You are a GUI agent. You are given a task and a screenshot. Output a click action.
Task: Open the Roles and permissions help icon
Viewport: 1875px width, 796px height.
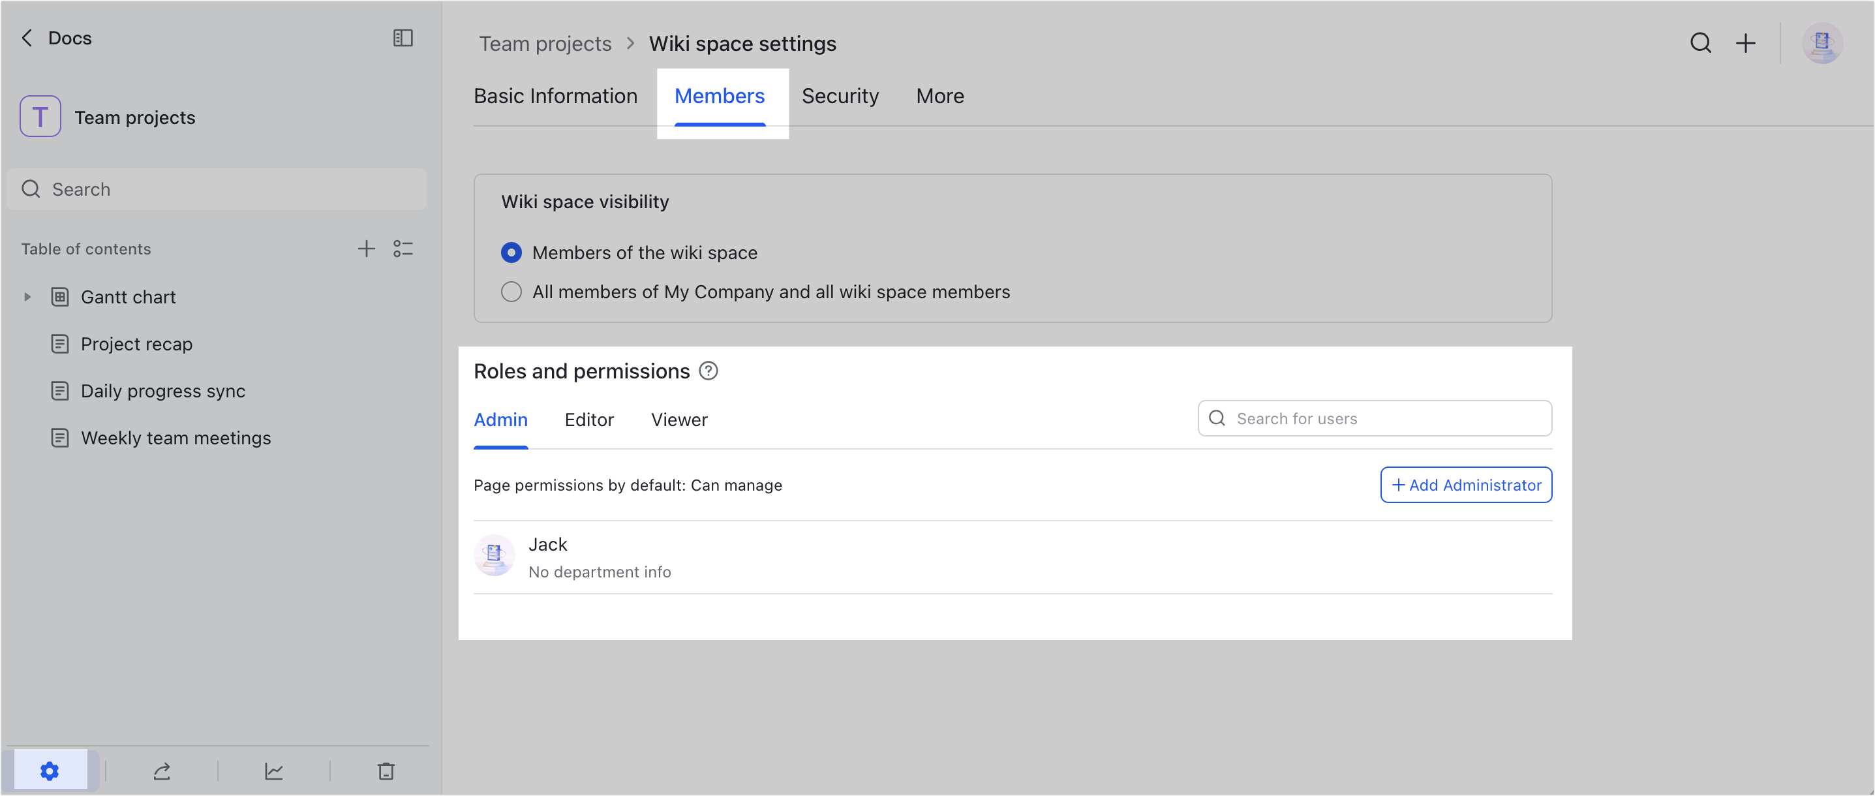click(x=707, y=371)
